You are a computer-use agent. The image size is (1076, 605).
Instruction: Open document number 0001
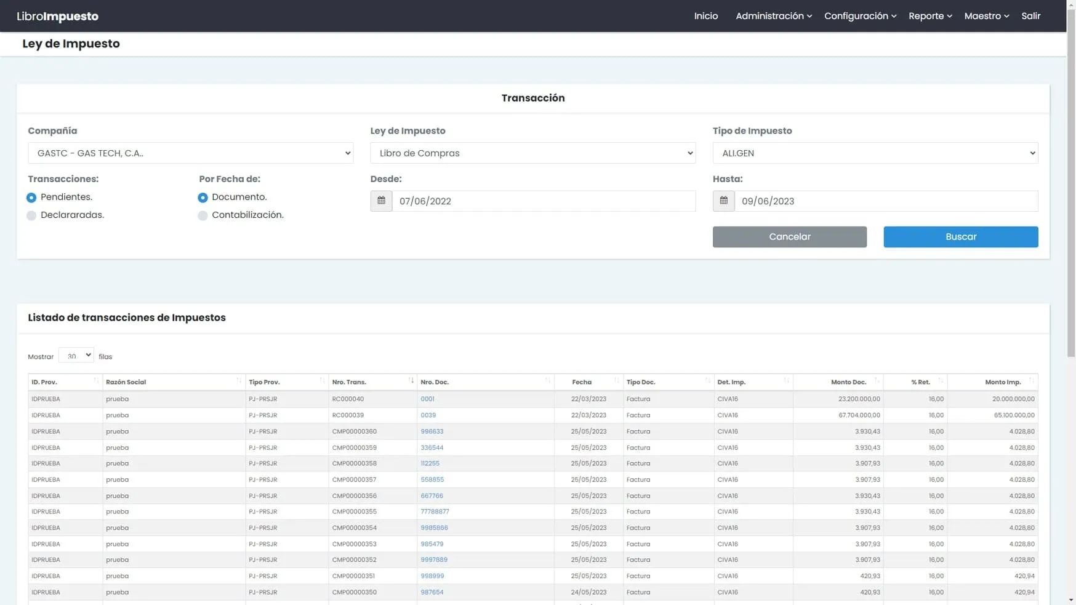[x=427, y=399]
